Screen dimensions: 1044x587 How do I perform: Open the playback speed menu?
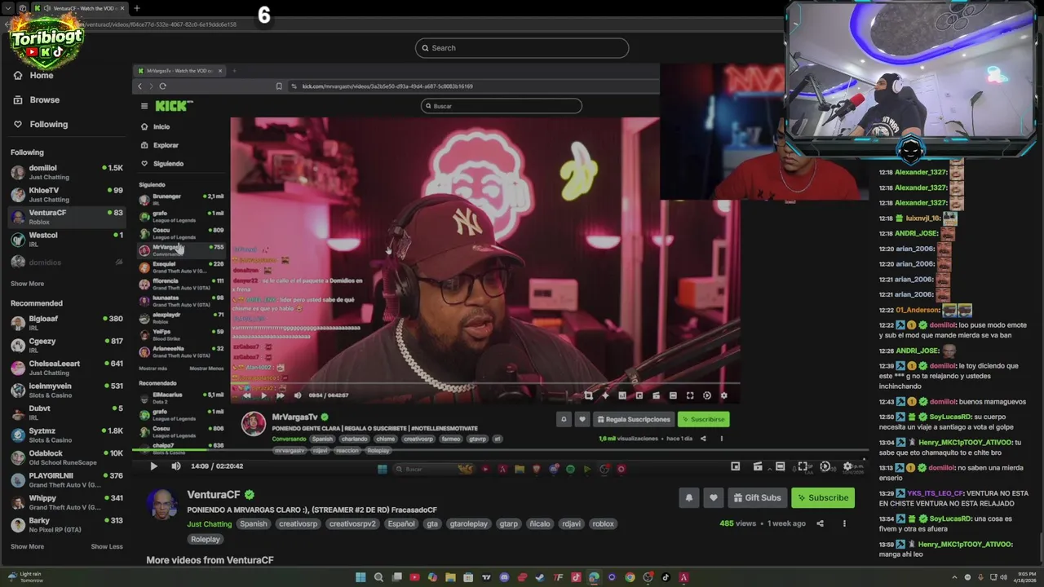(825, 466)
